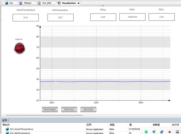
Task: Click the green tray icon in the taskbar
Action: click(146, 131)
